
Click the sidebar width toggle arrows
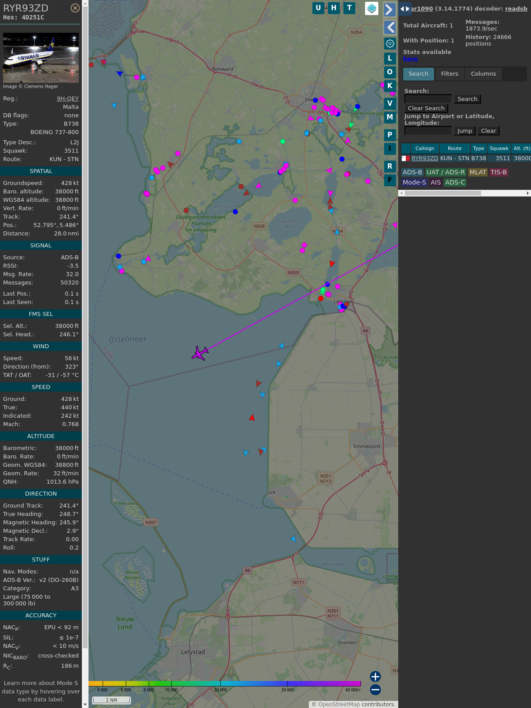(405, 9)
